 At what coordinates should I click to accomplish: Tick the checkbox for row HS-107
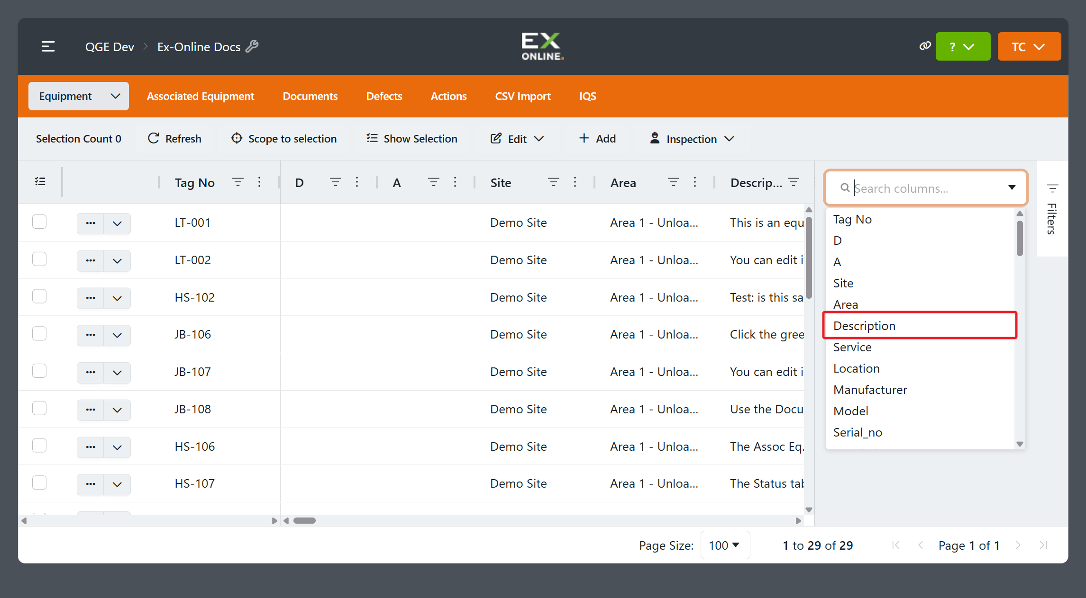coord(39,483)
